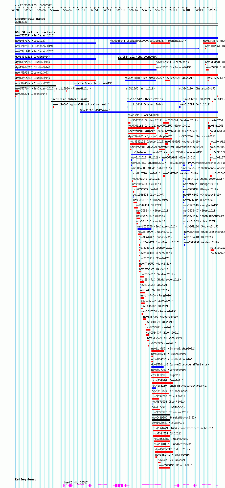Select the nsv1067172 (Coe2014) variant label
The height and width of the screenshot is (488, 225).
30,41
